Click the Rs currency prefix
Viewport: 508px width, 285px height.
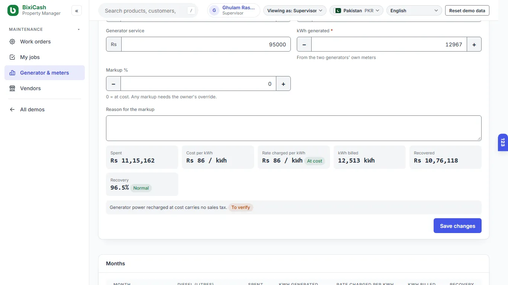pos(114,44)
